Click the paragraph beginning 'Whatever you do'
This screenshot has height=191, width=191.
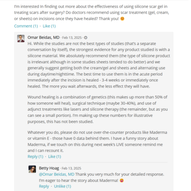(x=97, y=141)
